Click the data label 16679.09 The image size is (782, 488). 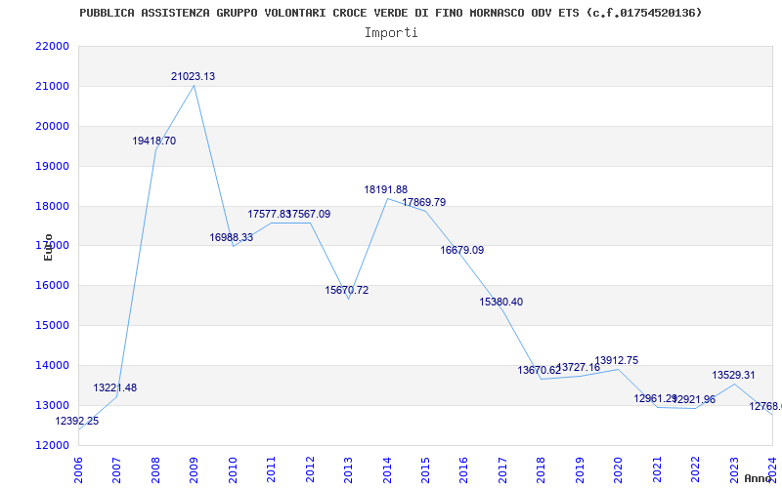(461, 250)
